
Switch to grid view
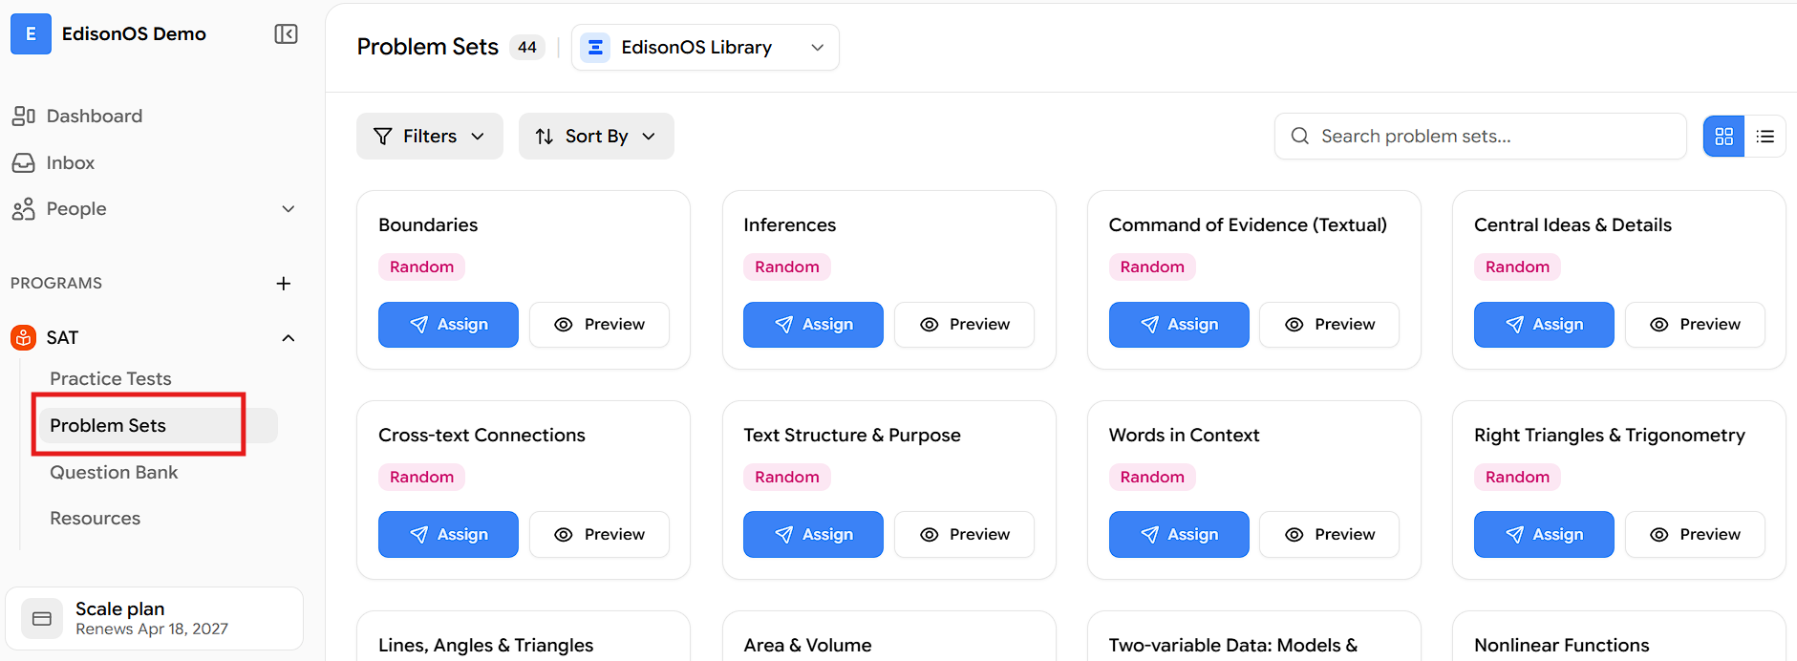(1724, 137)
